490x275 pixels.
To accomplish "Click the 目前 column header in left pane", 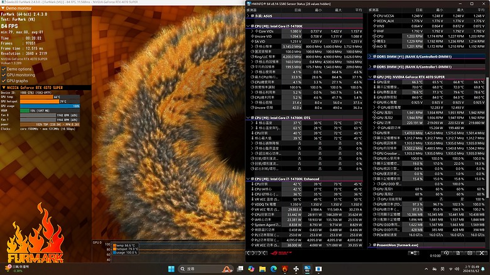I will point(298,10).
